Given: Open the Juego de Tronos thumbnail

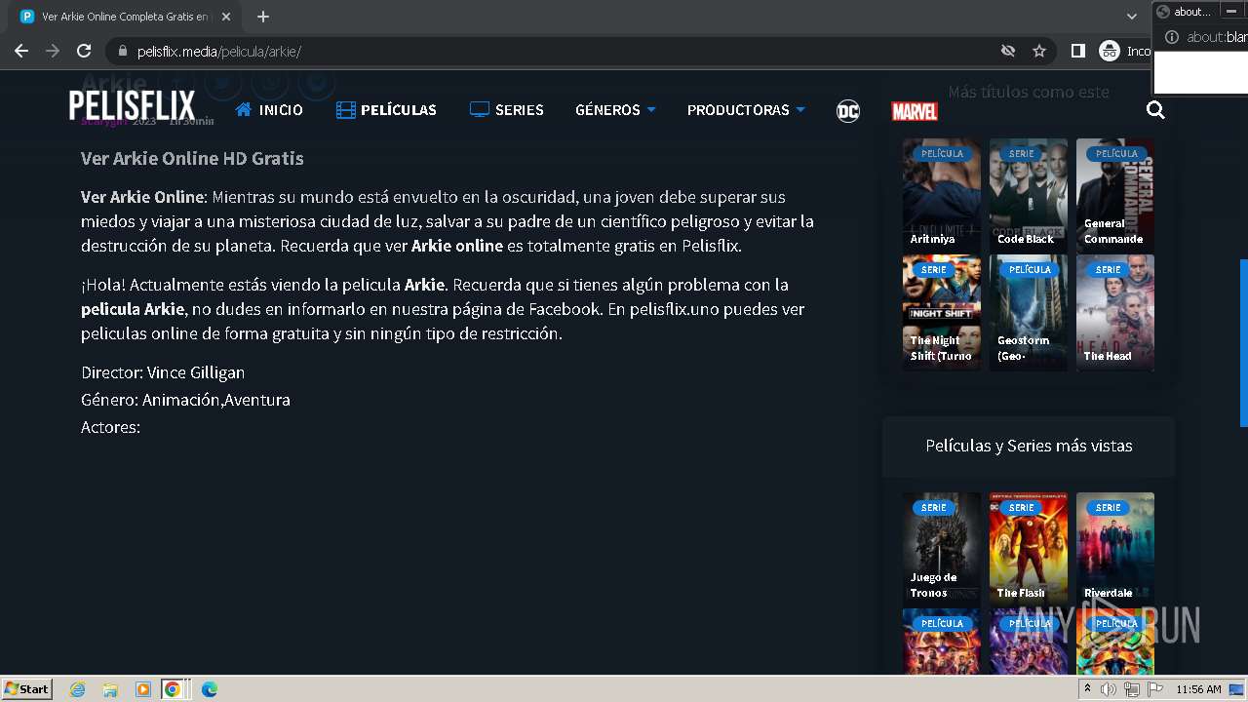Looking at the screenshot, I should (942, 550).
